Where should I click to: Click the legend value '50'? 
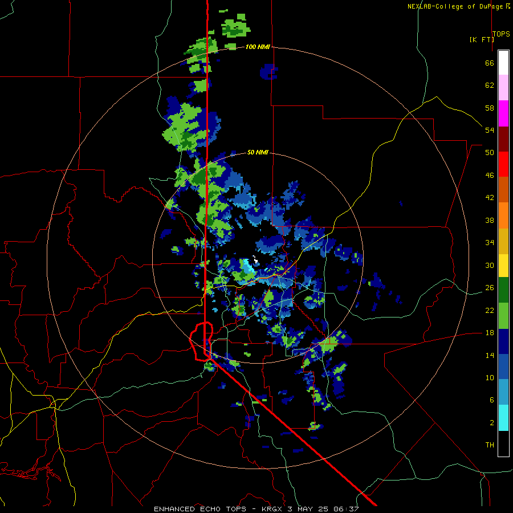[x=490, y=152]
